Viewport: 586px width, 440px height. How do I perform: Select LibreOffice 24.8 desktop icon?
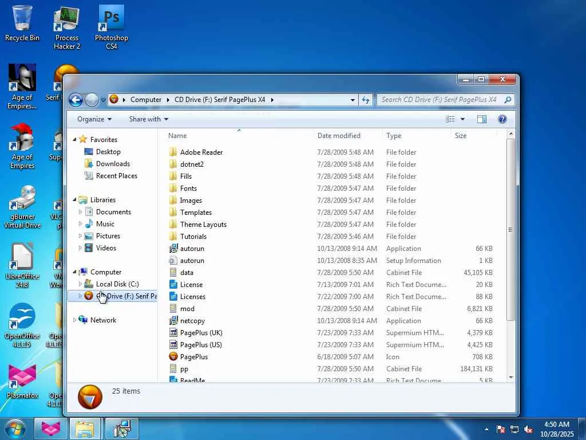click(22, 266)
